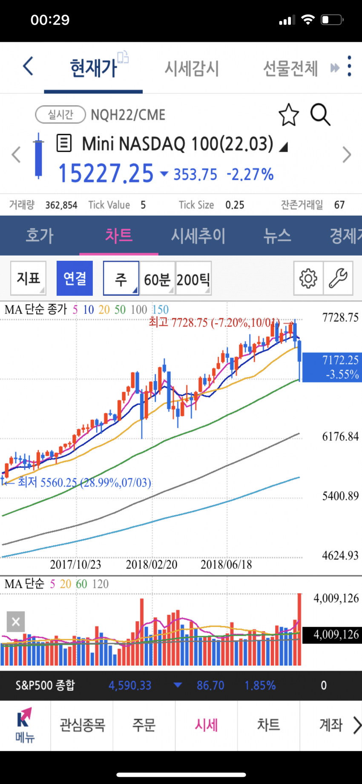Open the K menu logo
The height and width of the screenshot is (784, 362).
[x=25, y=726]
